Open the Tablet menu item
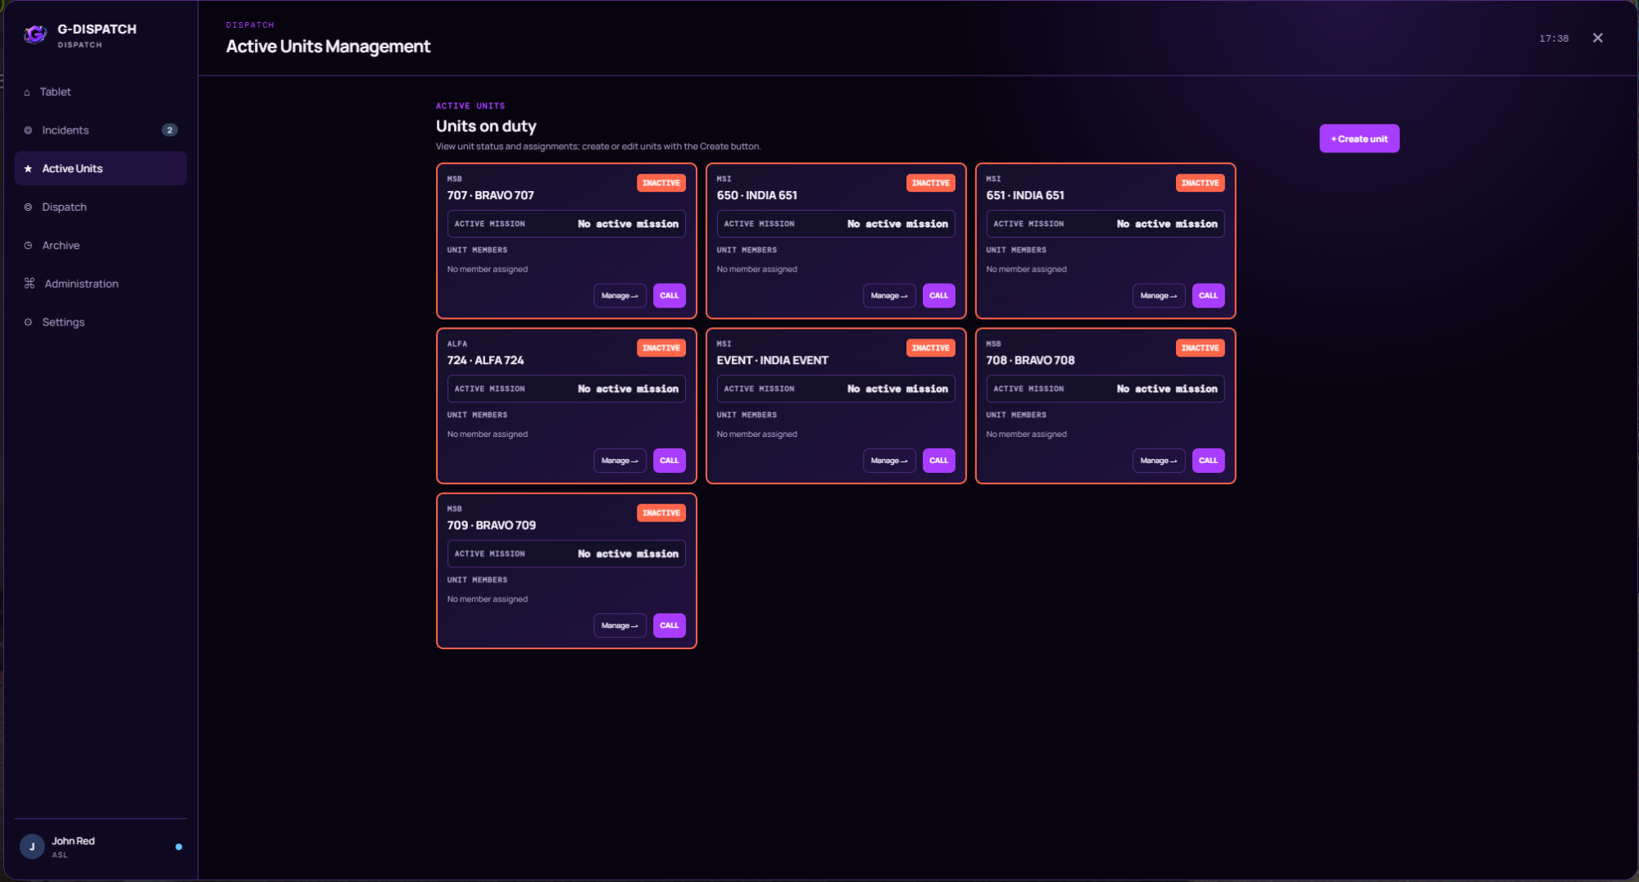The image size is (1639, 882). coord(101,92)
